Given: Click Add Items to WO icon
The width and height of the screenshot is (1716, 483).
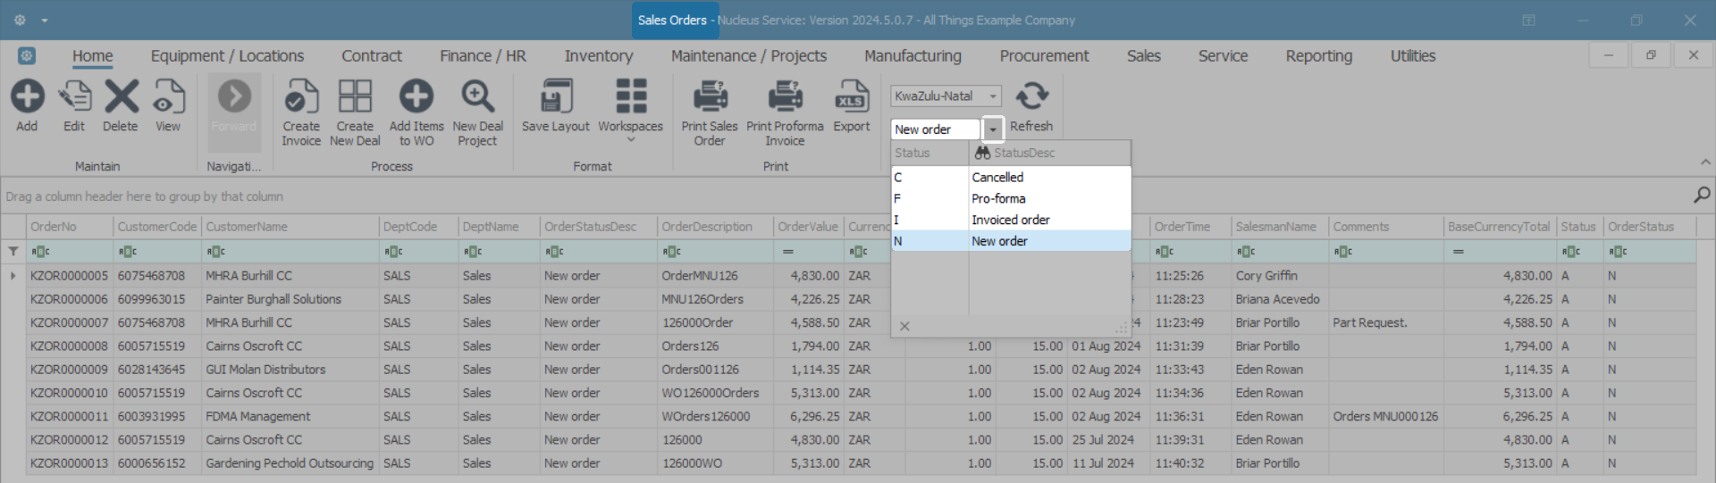Looking at the screenshot, I should coord(416,96).
